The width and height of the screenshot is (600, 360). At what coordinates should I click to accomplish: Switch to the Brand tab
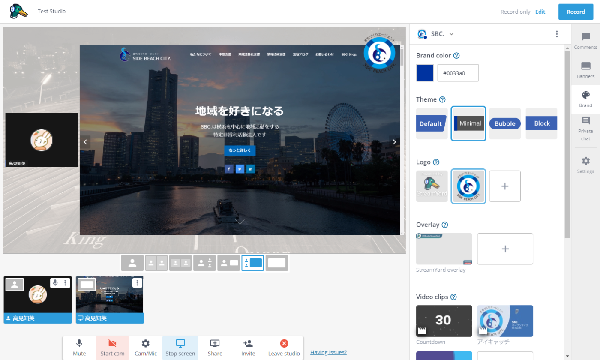pyautogui.click(x=585, y=99)
